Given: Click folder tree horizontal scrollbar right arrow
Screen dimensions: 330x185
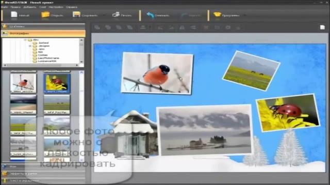Looking at the screenshot, I should pyautogui.click(x=77, y=65).
